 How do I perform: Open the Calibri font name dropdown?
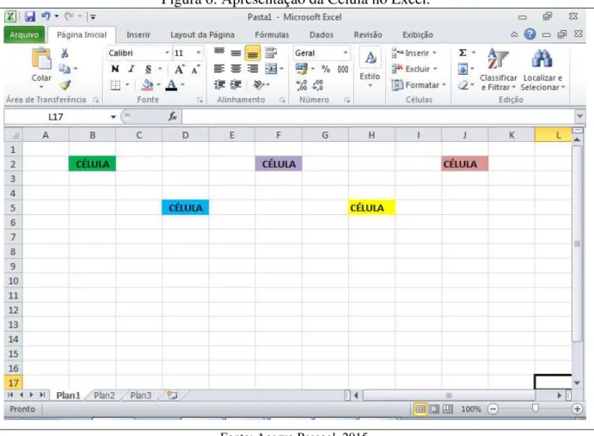tap(167, 52)
